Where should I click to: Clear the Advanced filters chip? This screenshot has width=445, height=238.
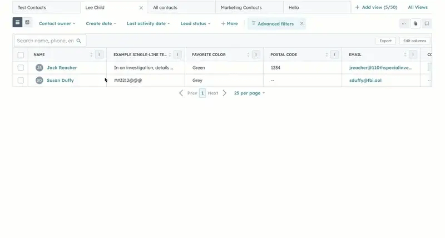(301, 23)
